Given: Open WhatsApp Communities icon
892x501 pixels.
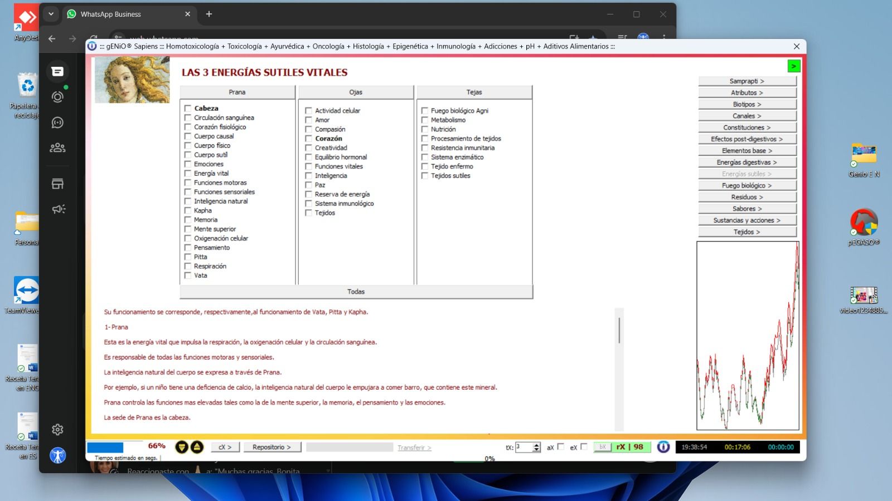Looking at the screenshot, I should 57,148.
